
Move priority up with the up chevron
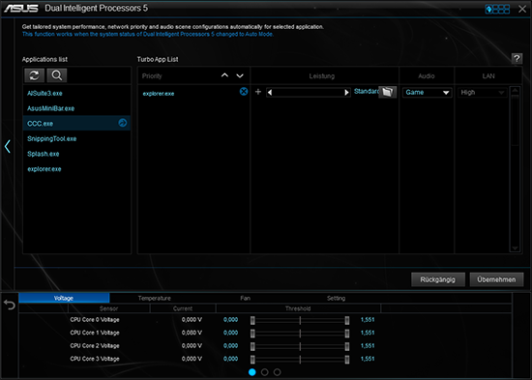[224, 75]
